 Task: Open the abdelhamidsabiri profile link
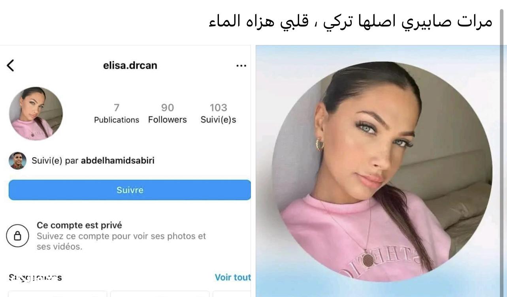[118, 161]
